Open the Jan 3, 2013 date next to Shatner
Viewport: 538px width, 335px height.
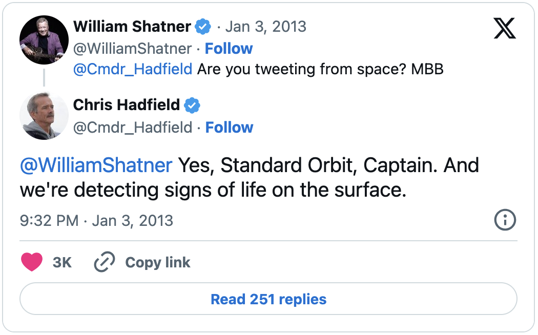265,27
